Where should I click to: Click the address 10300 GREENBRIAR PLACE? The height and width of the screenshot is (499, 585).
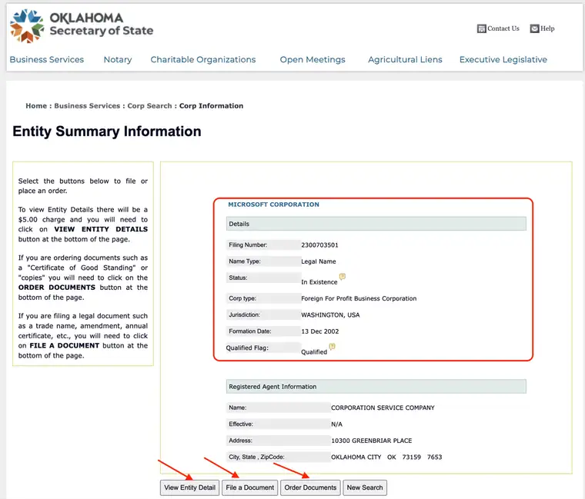pos(372,441)
